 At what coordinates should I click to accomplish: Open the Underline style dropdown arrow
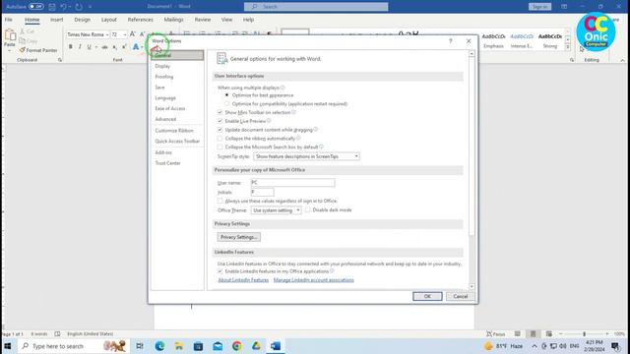tap(96, 47)
